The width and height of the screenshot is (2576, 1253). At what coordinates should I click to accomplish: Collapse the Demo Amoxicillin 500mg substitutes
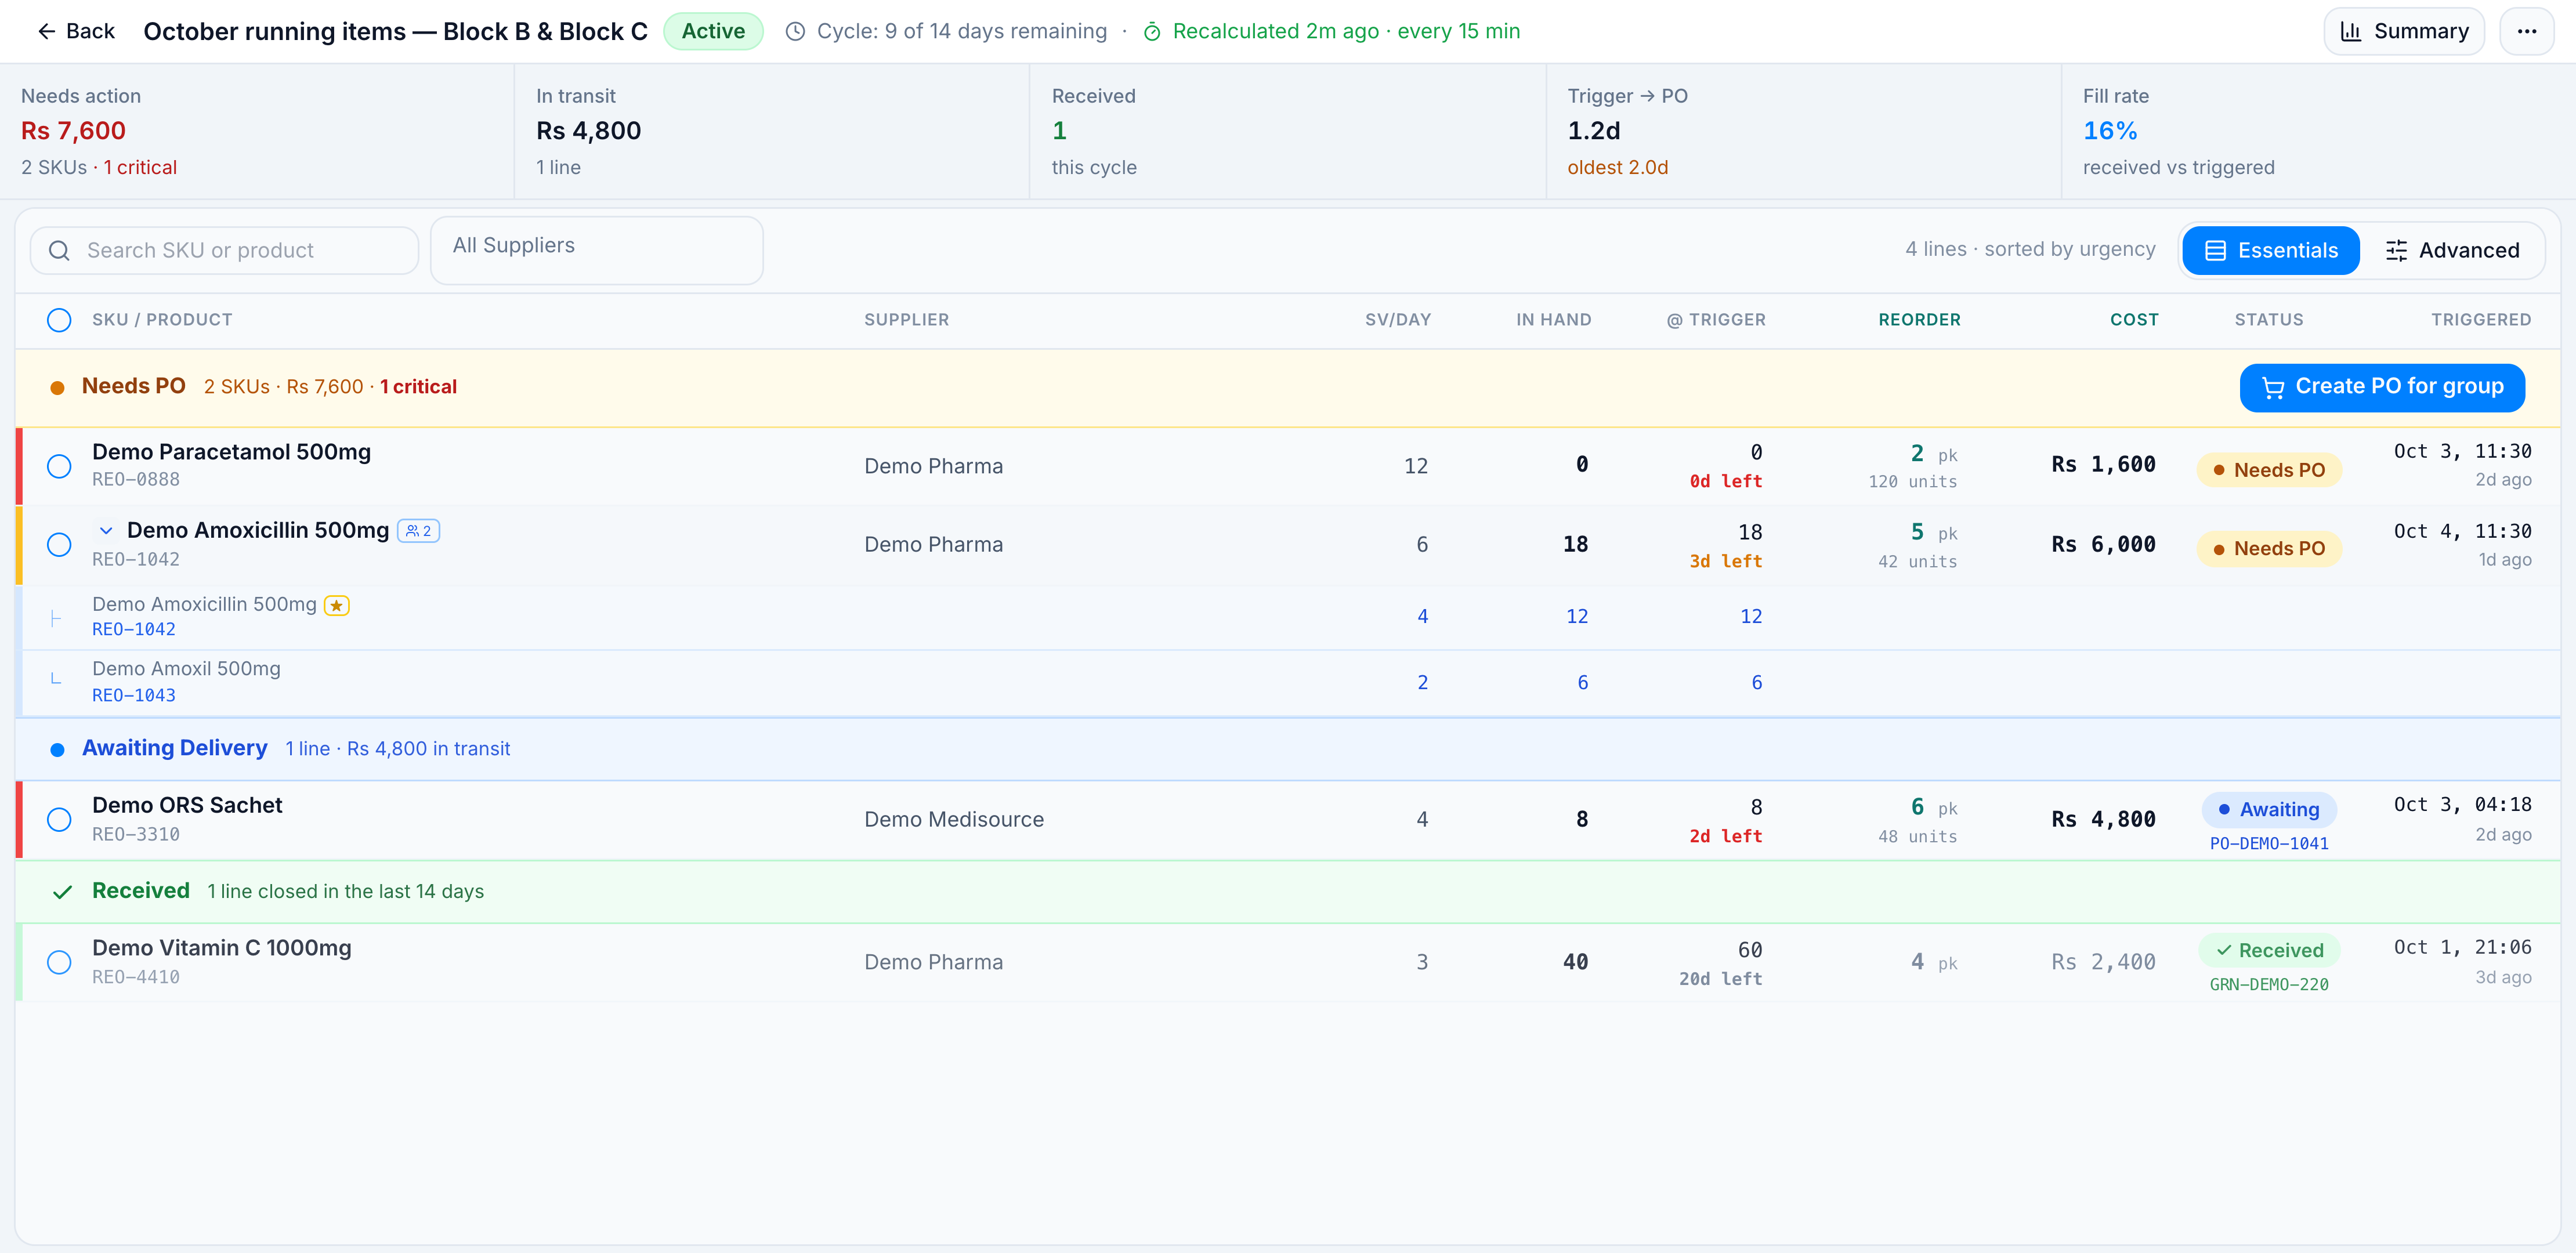(106, 531)
